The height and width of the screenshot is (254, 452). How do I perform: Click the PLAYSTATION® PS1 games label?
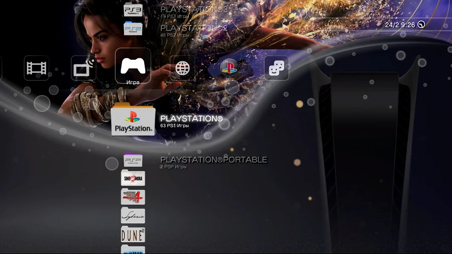(191, 119)
